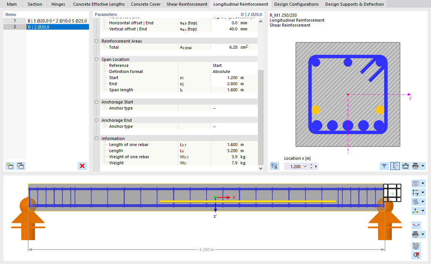Image resolution: width=431 pixels, height=264 pixels.
Task: Select the Longitudinal Reinforcement tab
Action: pos(240,4)
